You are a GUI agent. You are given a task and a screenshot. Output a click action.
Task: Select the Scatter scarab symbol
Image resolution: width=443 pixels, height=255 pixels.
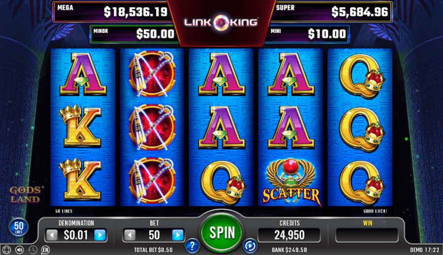coord(291,182)
